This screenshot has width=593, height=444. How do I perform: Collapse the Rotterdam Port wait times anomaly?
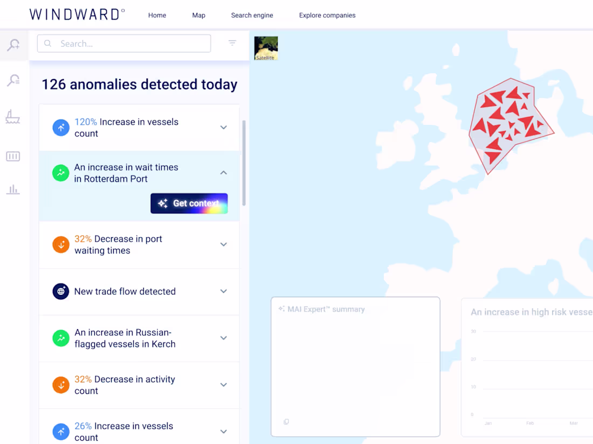[x=223, y=173]
